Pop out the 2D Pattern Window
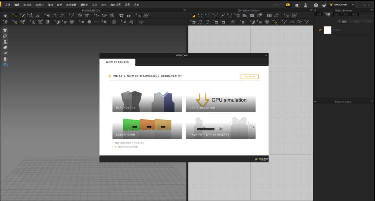375x201 pixels. (311, 10)
